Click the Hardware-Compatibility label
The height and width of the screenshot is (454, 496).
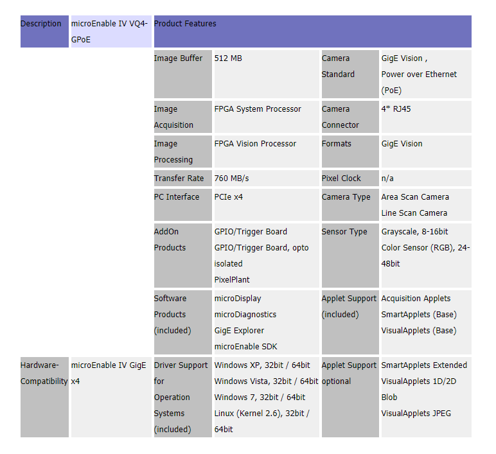click(x=44, y=397)
